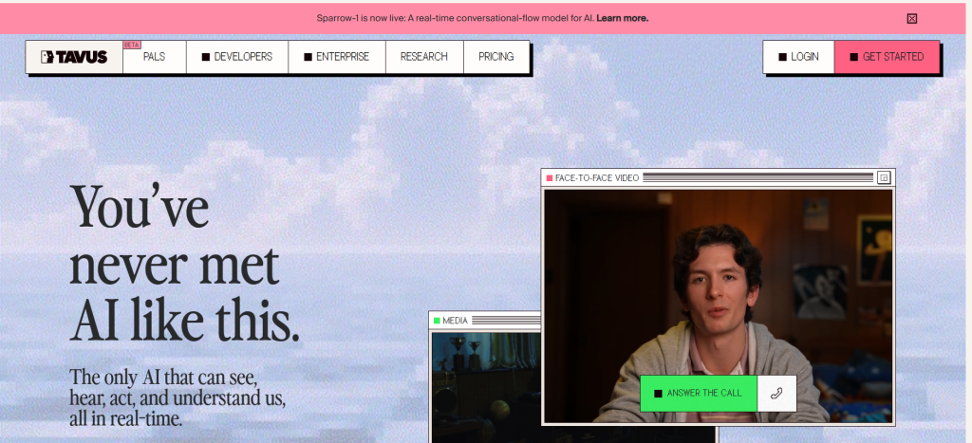Click the face-to-face video preview

coord(717,285)
